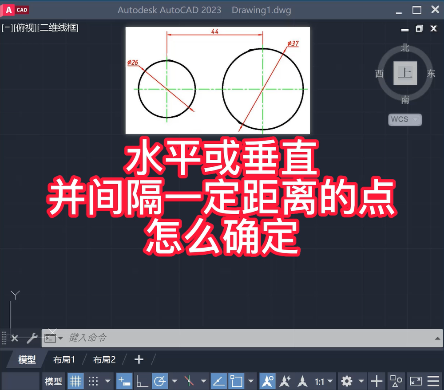This screenshot has width=444, height=390.
Task: Switch to the 布局2 layout tab
Action: pyautogui.click(x=104, y=360)
